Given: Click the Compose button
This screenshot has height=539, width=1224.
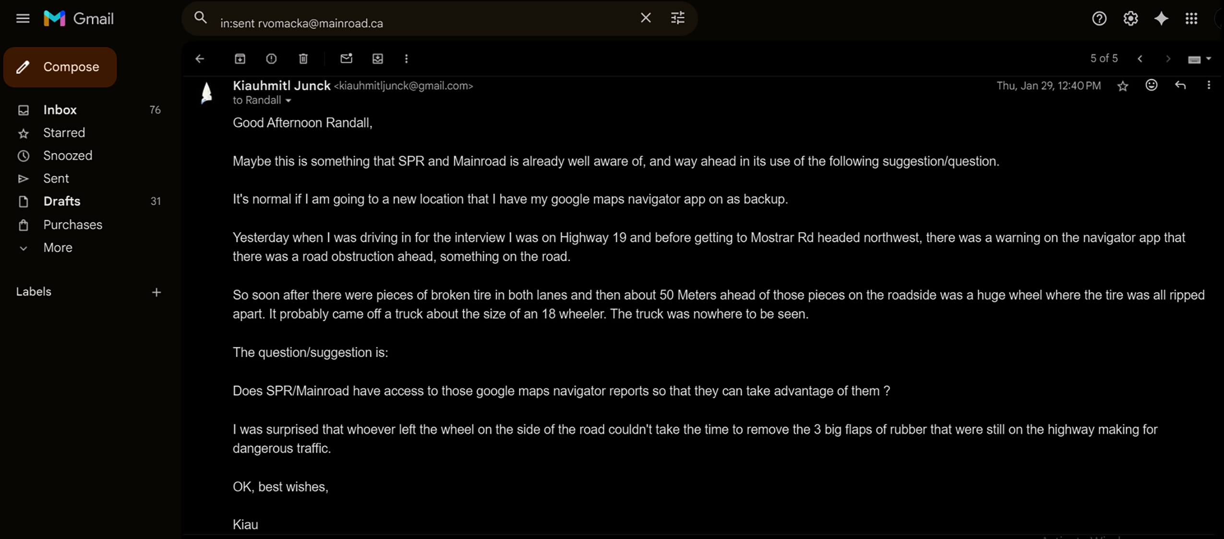Looking at the screenshot, I should (x=60, y=67).
